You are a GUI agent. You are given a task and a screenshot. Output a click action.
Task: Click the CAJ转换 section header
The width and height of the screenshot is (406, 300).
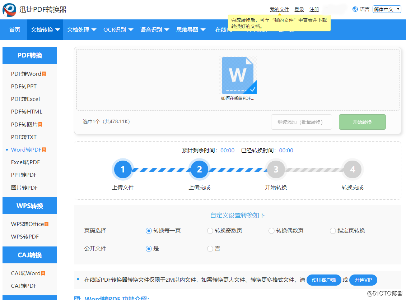pos(30,255)
